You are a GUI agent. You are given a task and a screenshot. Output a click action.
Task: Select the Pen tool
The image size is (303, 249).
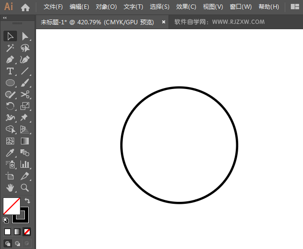[x=10, y=60]
